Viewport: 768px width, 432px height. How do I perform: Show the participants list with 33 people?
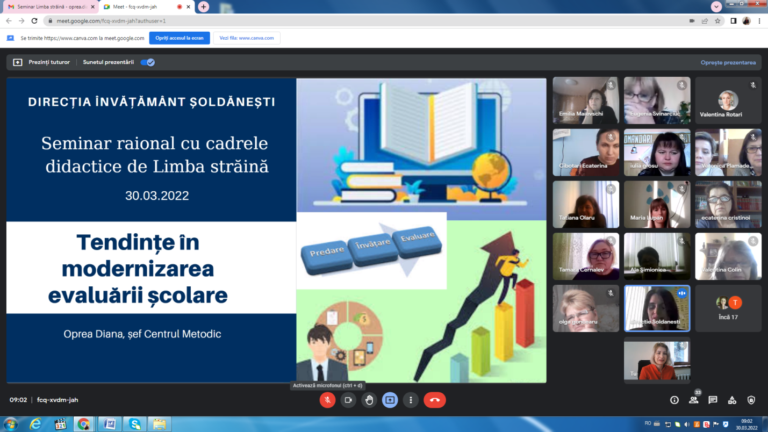point(694,400)
